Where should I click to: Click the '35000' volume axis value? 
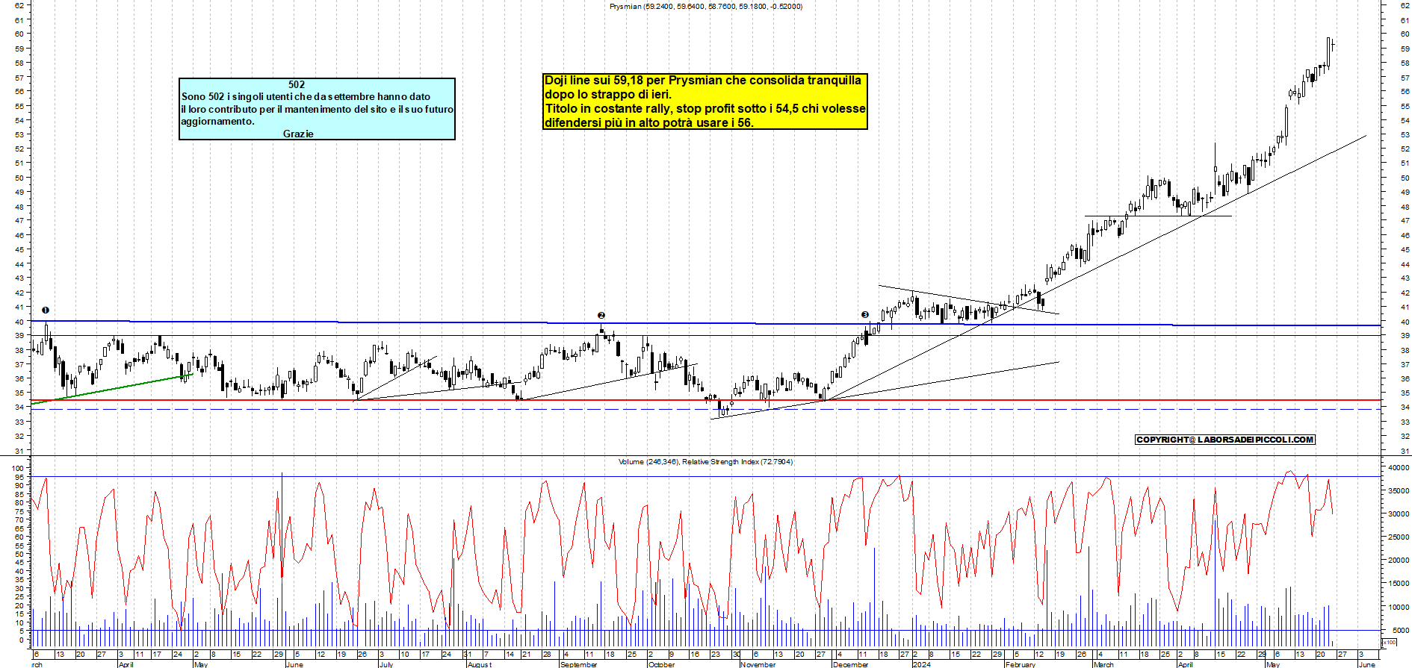(1398, 491)
